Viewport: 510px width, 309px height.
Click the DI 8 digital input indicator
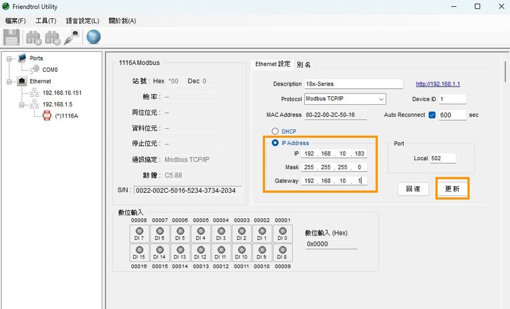pos(283,253)
